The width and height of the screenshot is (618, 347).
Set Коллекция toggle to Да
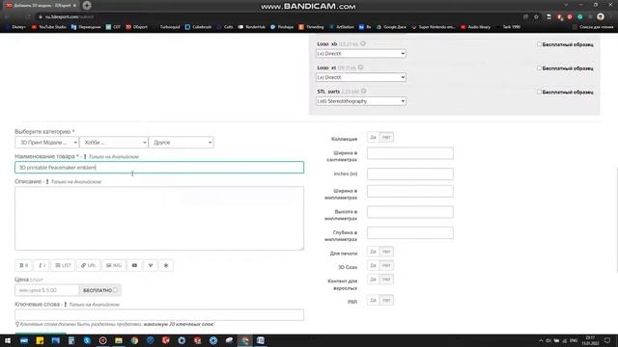[373, 137]
